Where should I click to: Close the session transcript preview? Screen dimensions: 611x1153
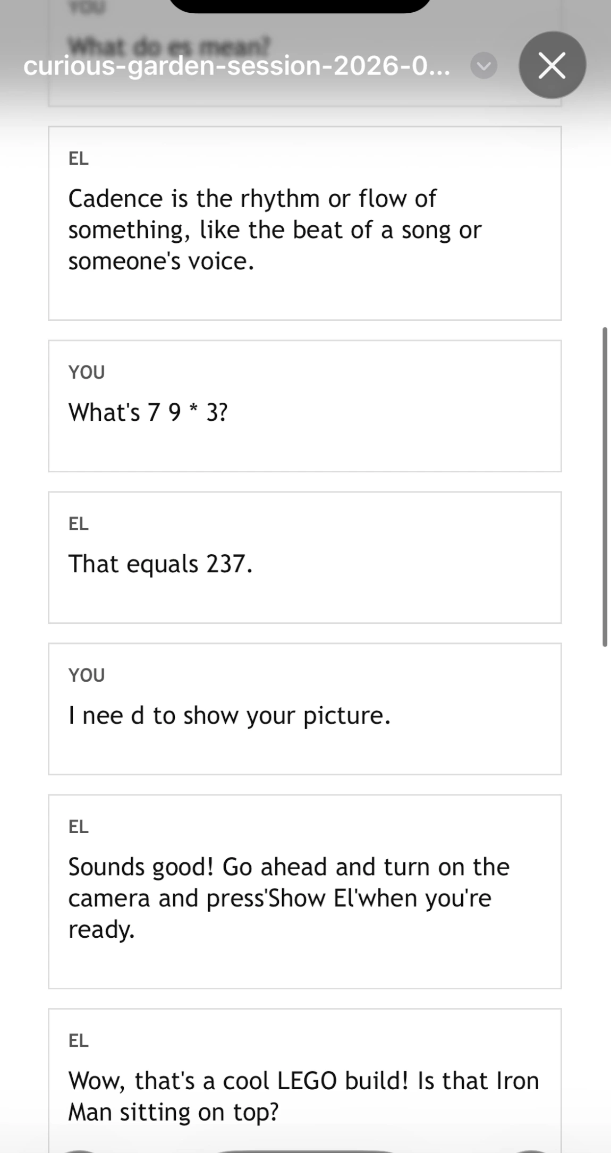coord(552,65)
